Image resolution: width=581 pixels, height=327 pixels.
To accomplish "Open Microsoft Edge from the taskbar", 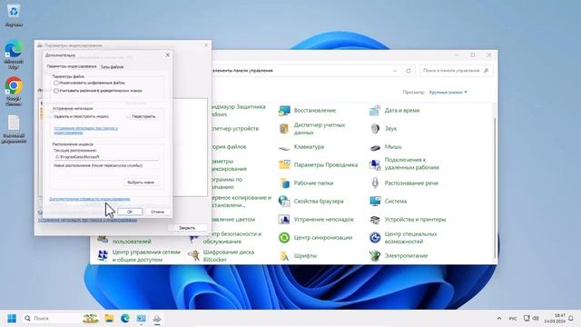I will click(x=125, y=319).
